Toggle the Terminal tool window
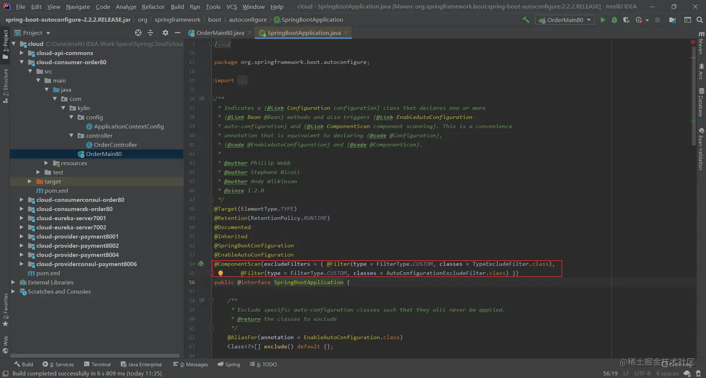 pyautogui.click(x=97, y=364)
